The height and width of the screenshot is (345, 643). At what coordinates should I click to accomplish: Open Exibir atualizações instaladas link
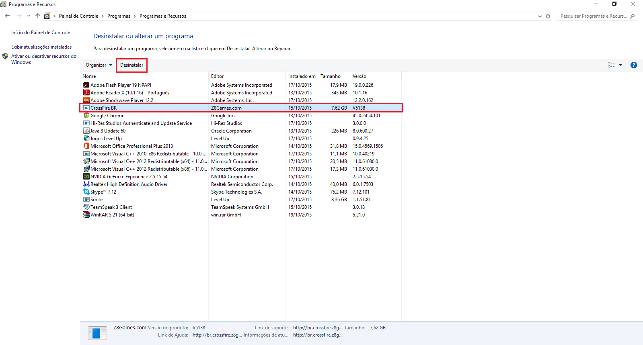(41, 47)
